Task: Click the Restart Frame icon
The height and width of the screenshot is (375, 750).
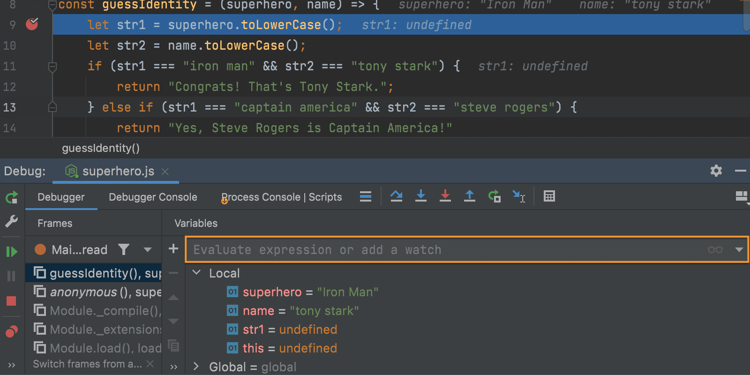Action: [x=494, y=196]
